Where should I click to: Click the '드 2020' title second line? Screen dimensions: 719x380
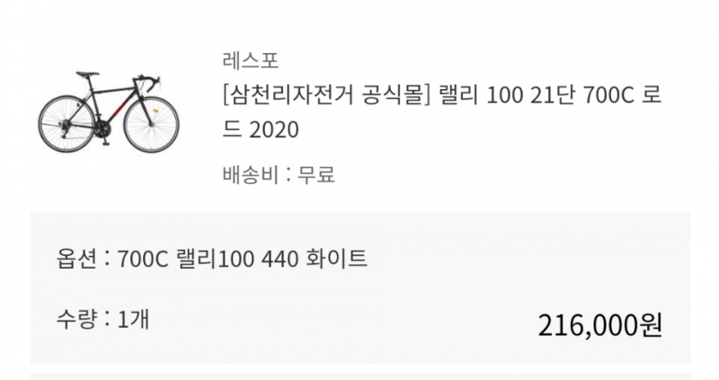tap(259, 130)
